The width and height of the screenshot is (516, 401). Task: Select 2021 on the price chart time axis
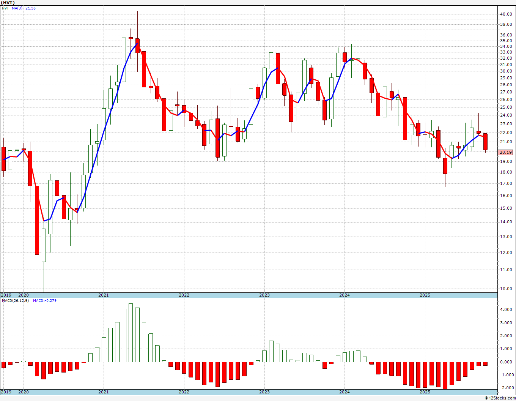click(x=104, y=295)
